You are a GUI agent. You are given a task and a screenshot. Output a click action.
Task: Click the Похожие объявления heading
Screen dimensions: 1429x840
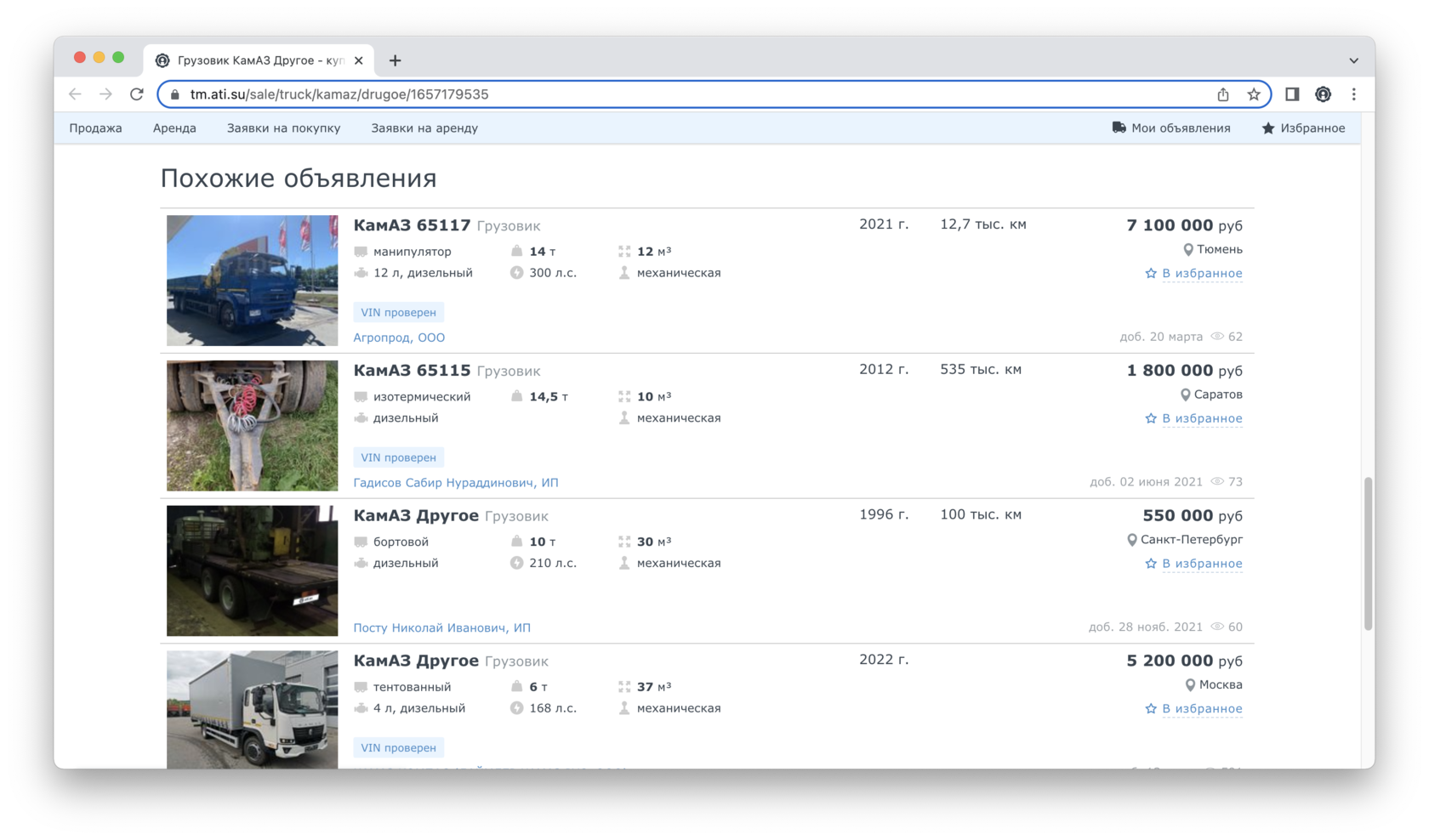click(x=299, y=179)
